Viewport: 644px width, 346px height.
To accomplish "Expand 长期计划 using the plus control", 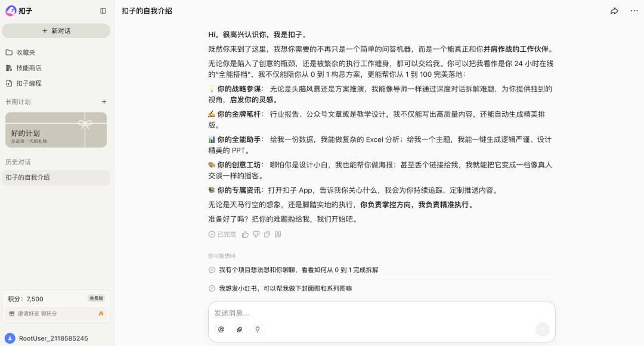I will 103,102.
